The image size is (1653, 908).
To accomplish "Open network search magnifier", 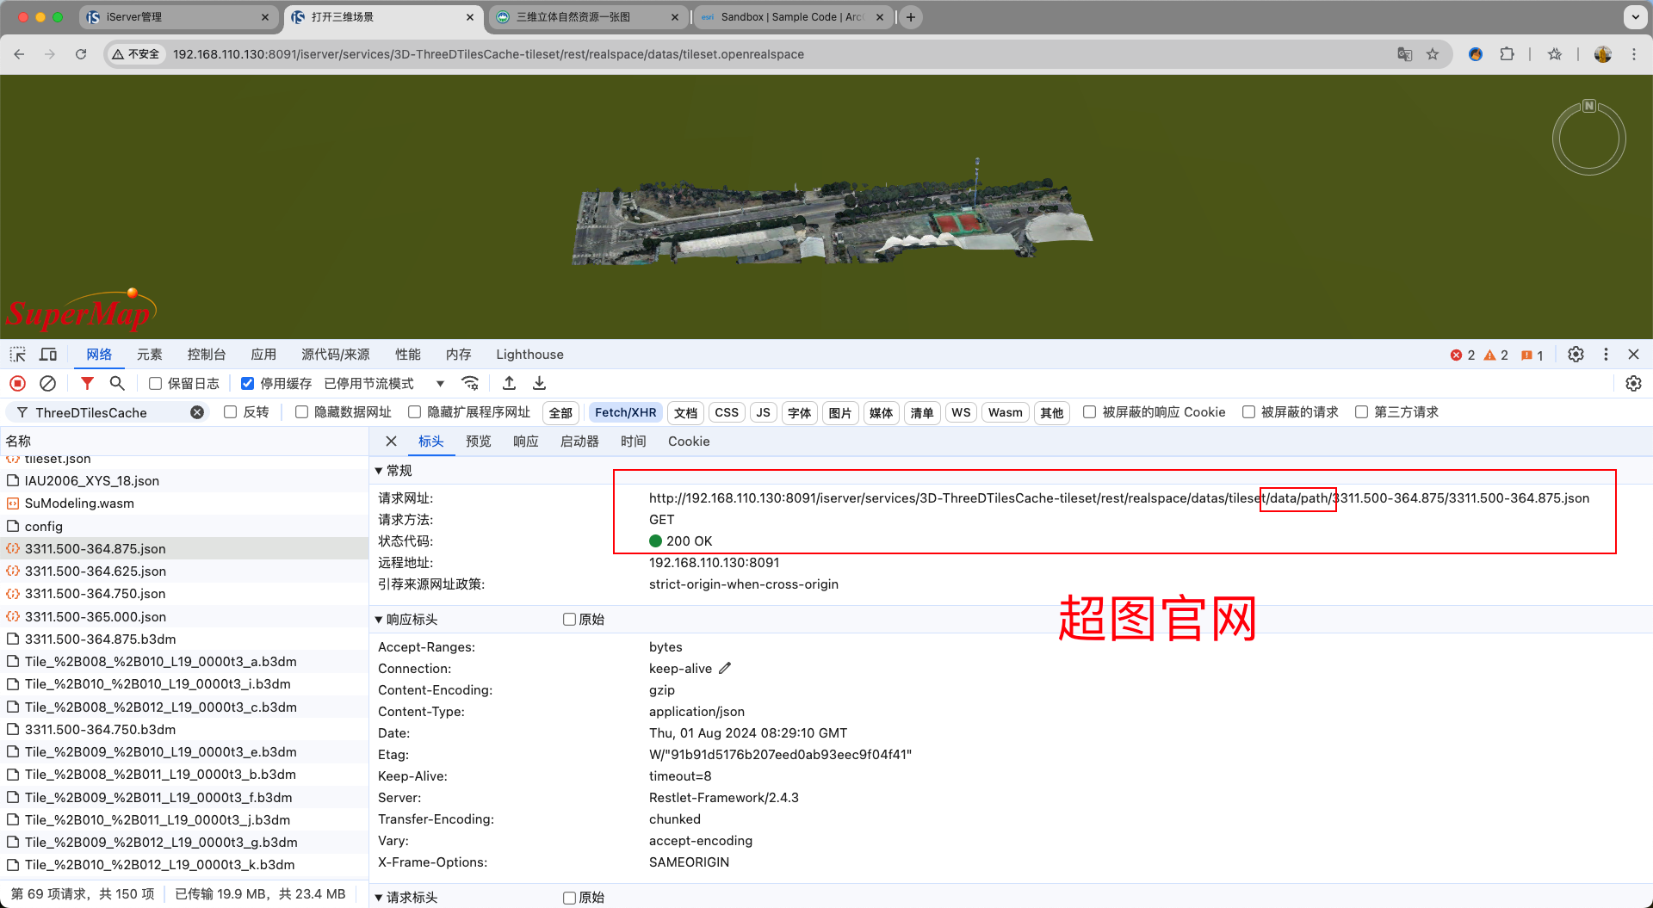I will click(117, 384).
